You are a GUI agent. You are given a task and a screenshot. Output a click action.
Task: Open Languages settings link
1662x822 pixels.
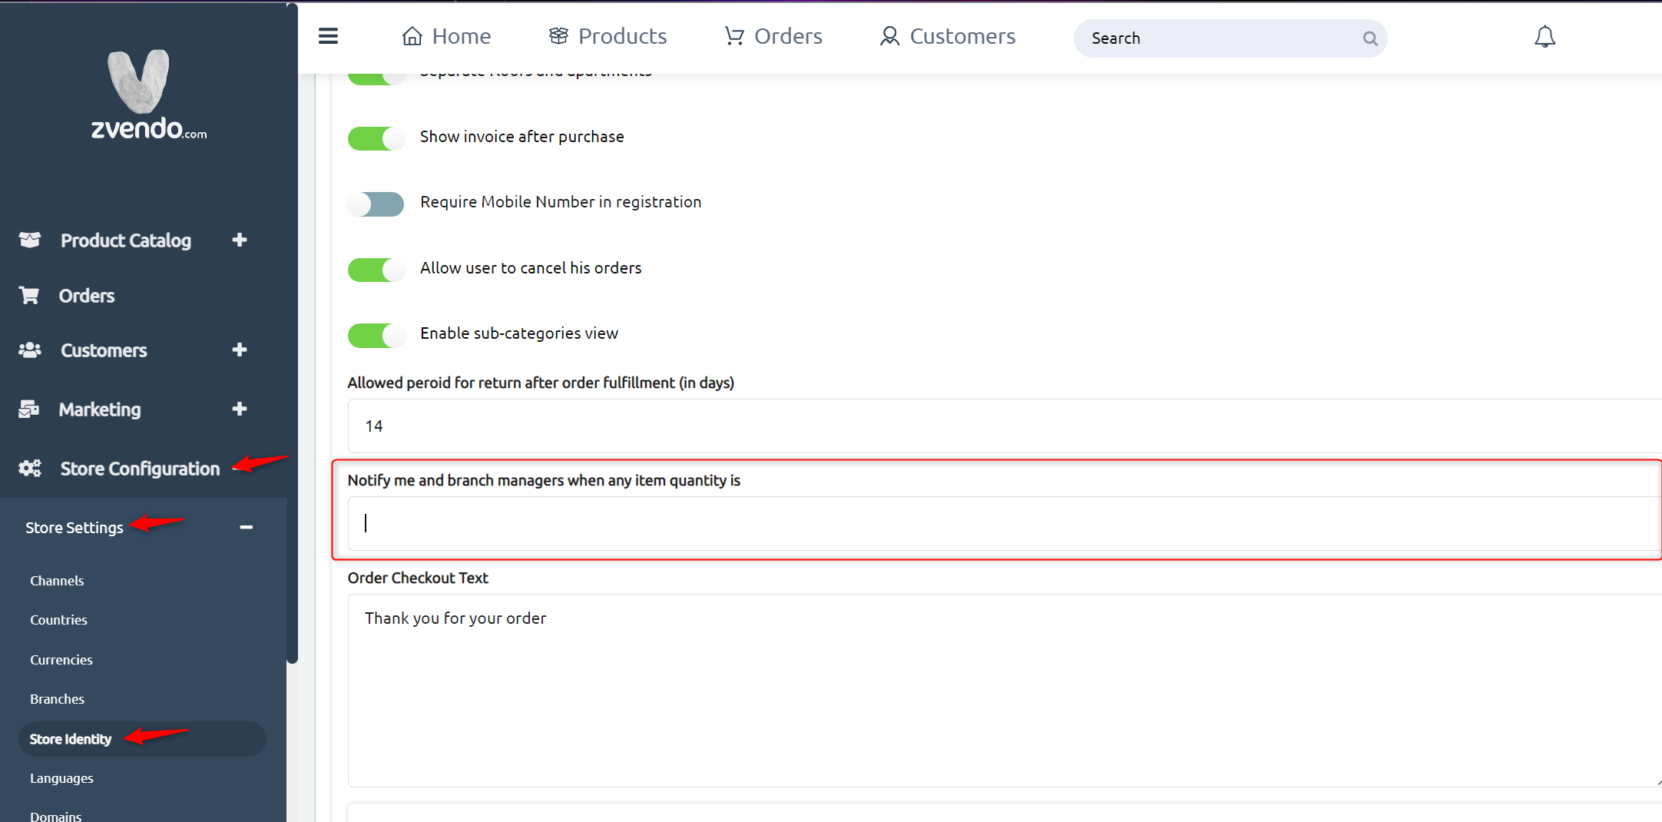point(61,778)
